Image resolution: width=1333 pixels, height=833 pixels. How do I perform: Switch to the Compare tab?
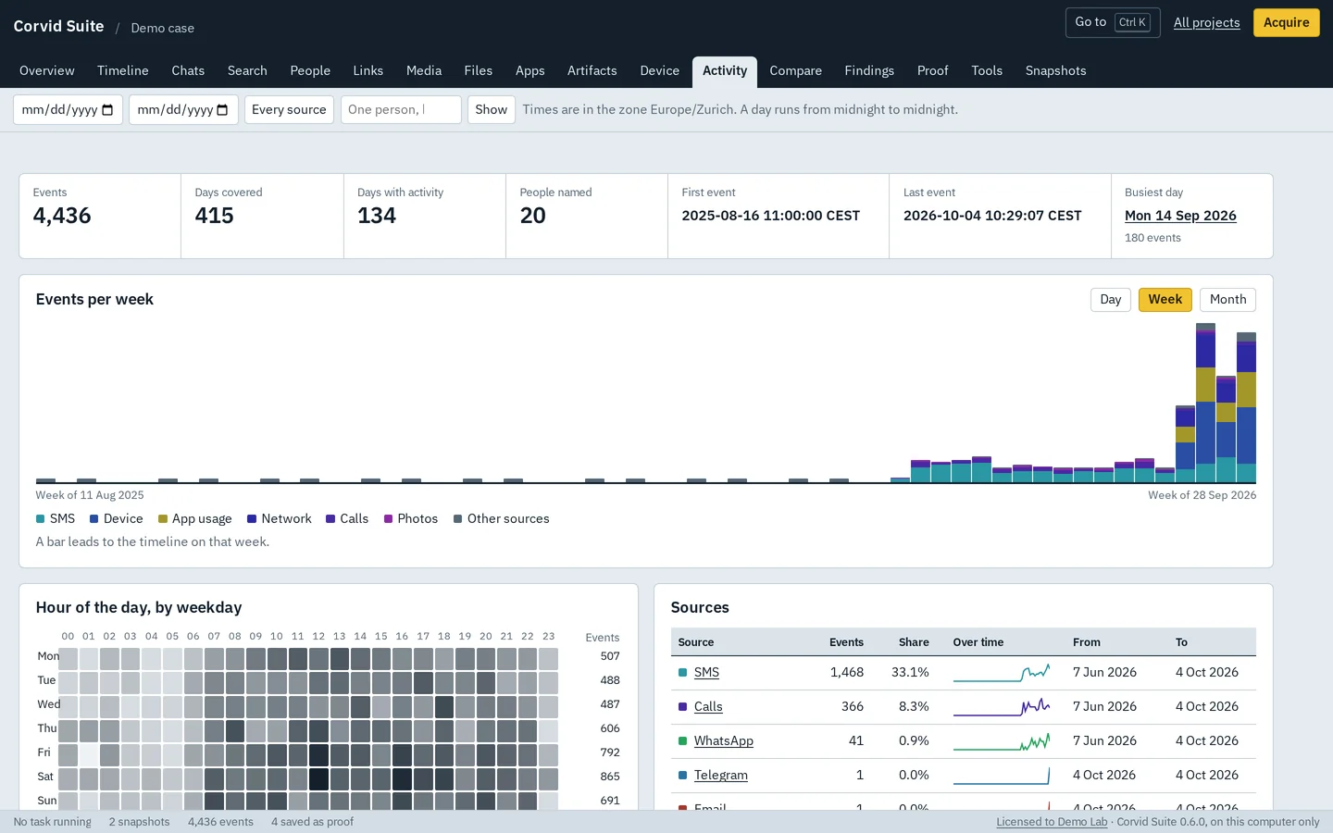pos(796,71)
